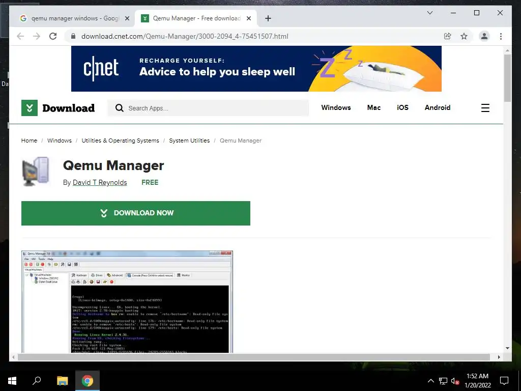The width and height of the screenshot is (521, 391).
Task: Click the CNET Download logo icon
Action: 29,108
